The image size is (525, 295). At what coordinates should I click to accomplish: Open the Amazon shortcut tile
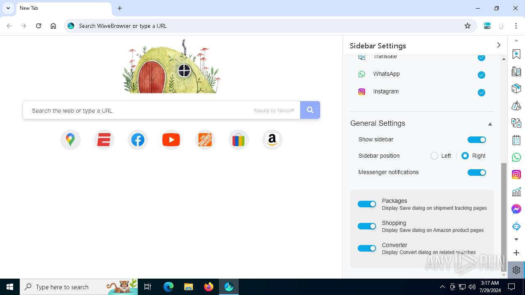(272, 140)
